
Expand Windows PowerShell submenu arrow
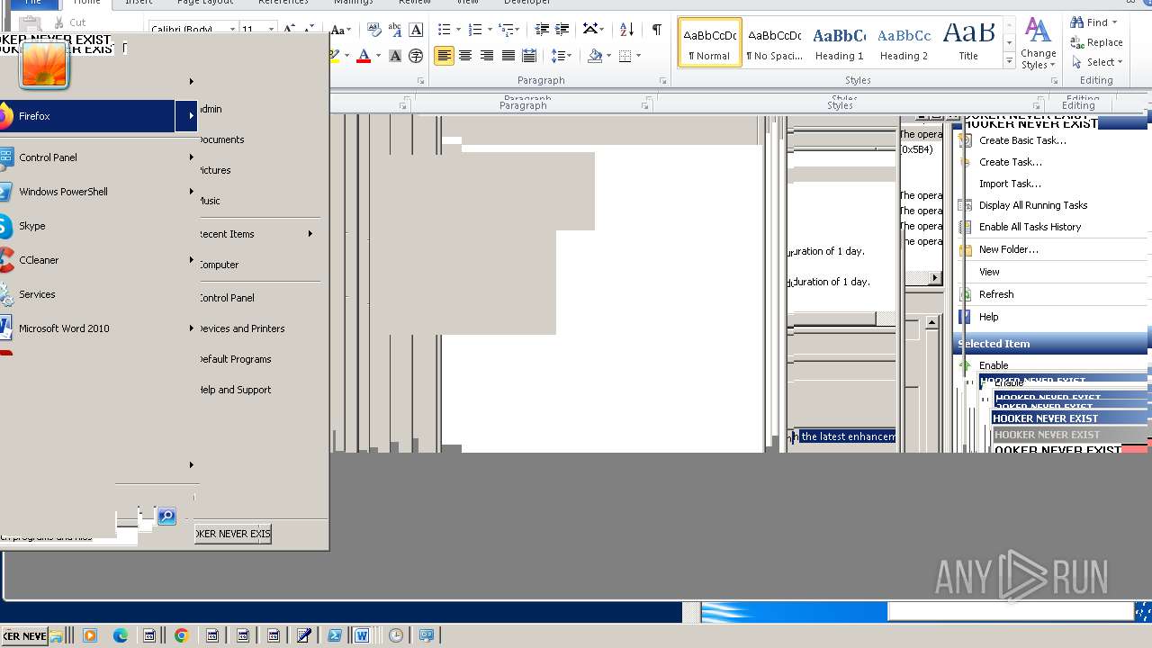[x=191, y=192]
